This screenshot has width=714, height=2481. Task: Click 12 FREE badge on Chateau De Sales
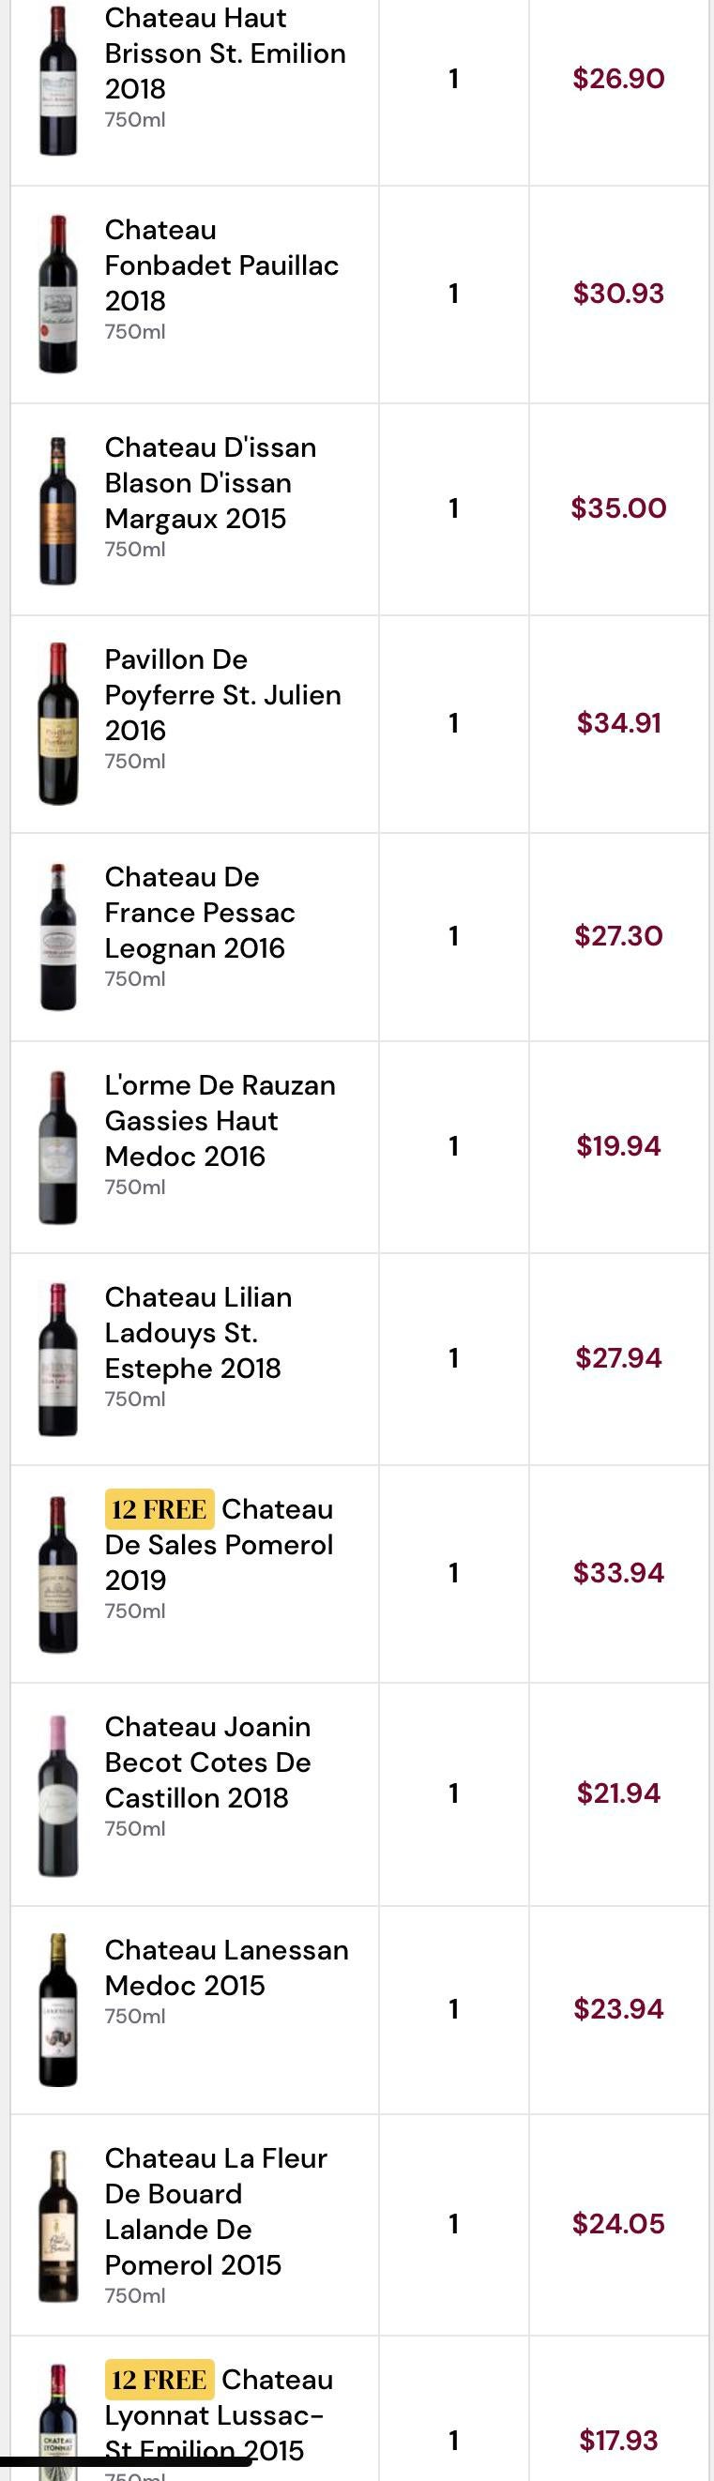159,1508
